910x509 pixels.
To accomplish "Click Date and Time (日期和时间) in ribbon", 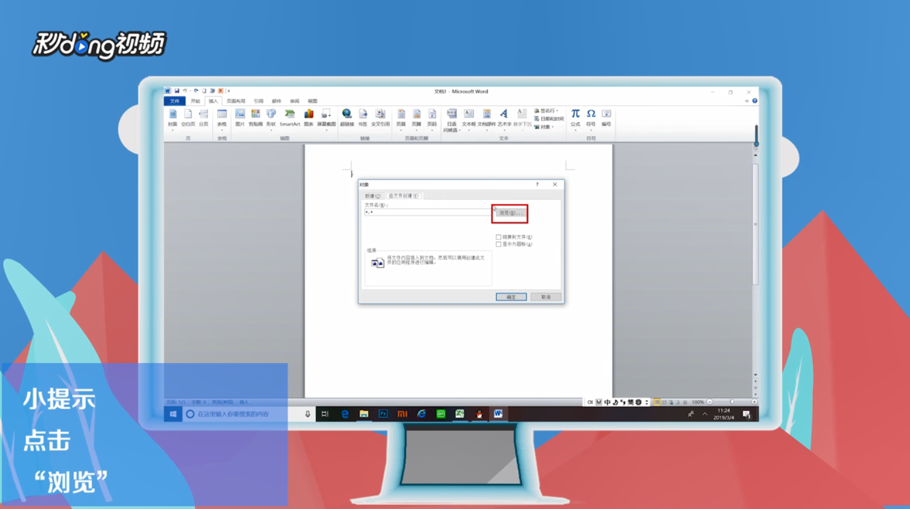I will (549, 119).
